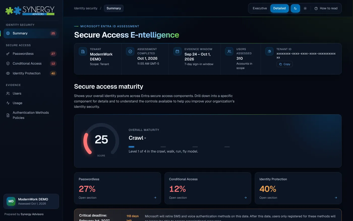Click the 118 days left label

pyautogui.click(x=132, y=218)
